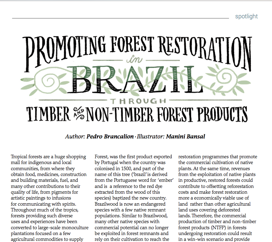Click the line 'artistic paintings to infusions'

(41, 198)
